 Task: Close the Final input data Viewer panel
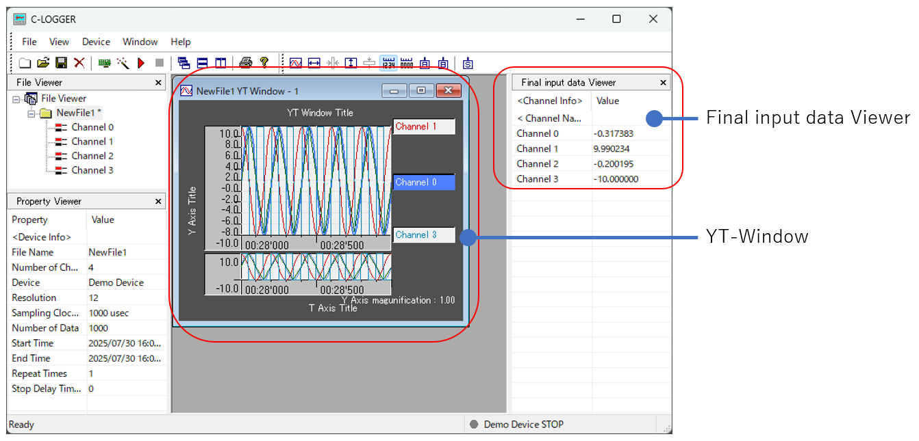[663, 83]
